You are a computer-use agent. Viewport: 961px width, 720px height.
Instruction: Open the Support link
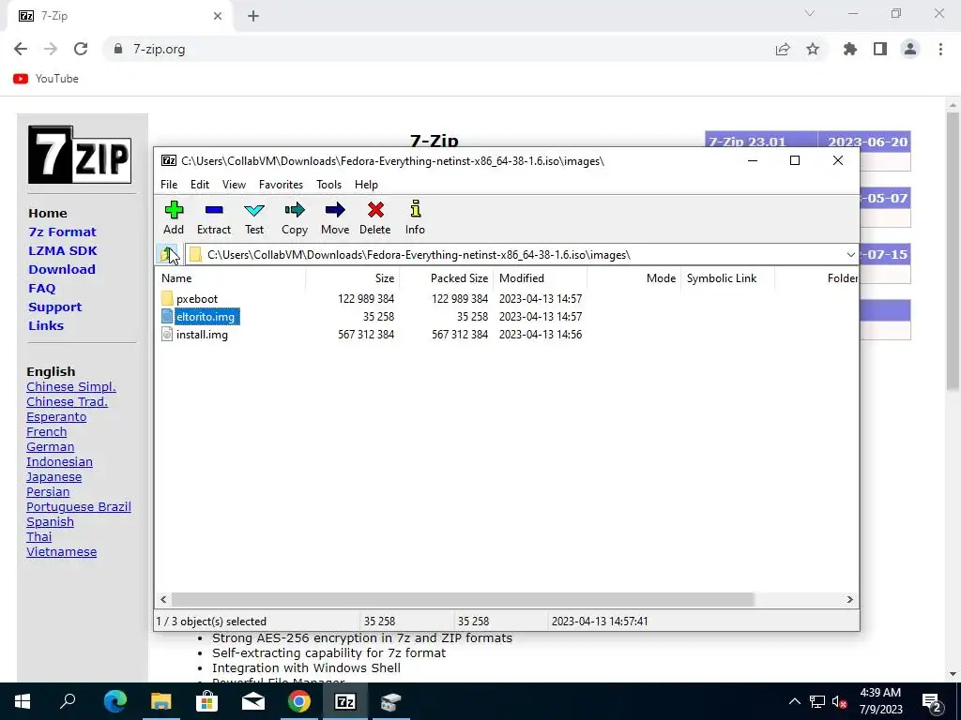coord(54,307)
